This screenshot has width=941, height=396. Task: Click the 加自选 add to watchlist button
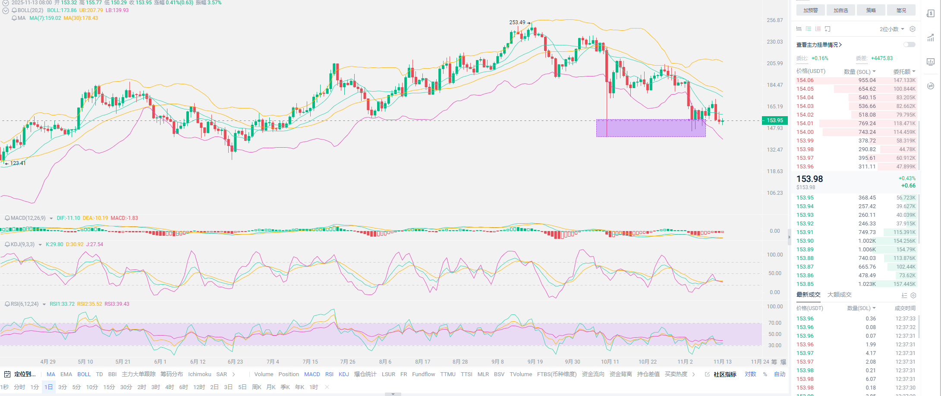[840, 10]
